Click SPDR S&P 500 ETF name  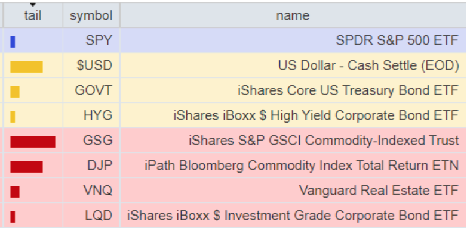(x=397, y=40)
